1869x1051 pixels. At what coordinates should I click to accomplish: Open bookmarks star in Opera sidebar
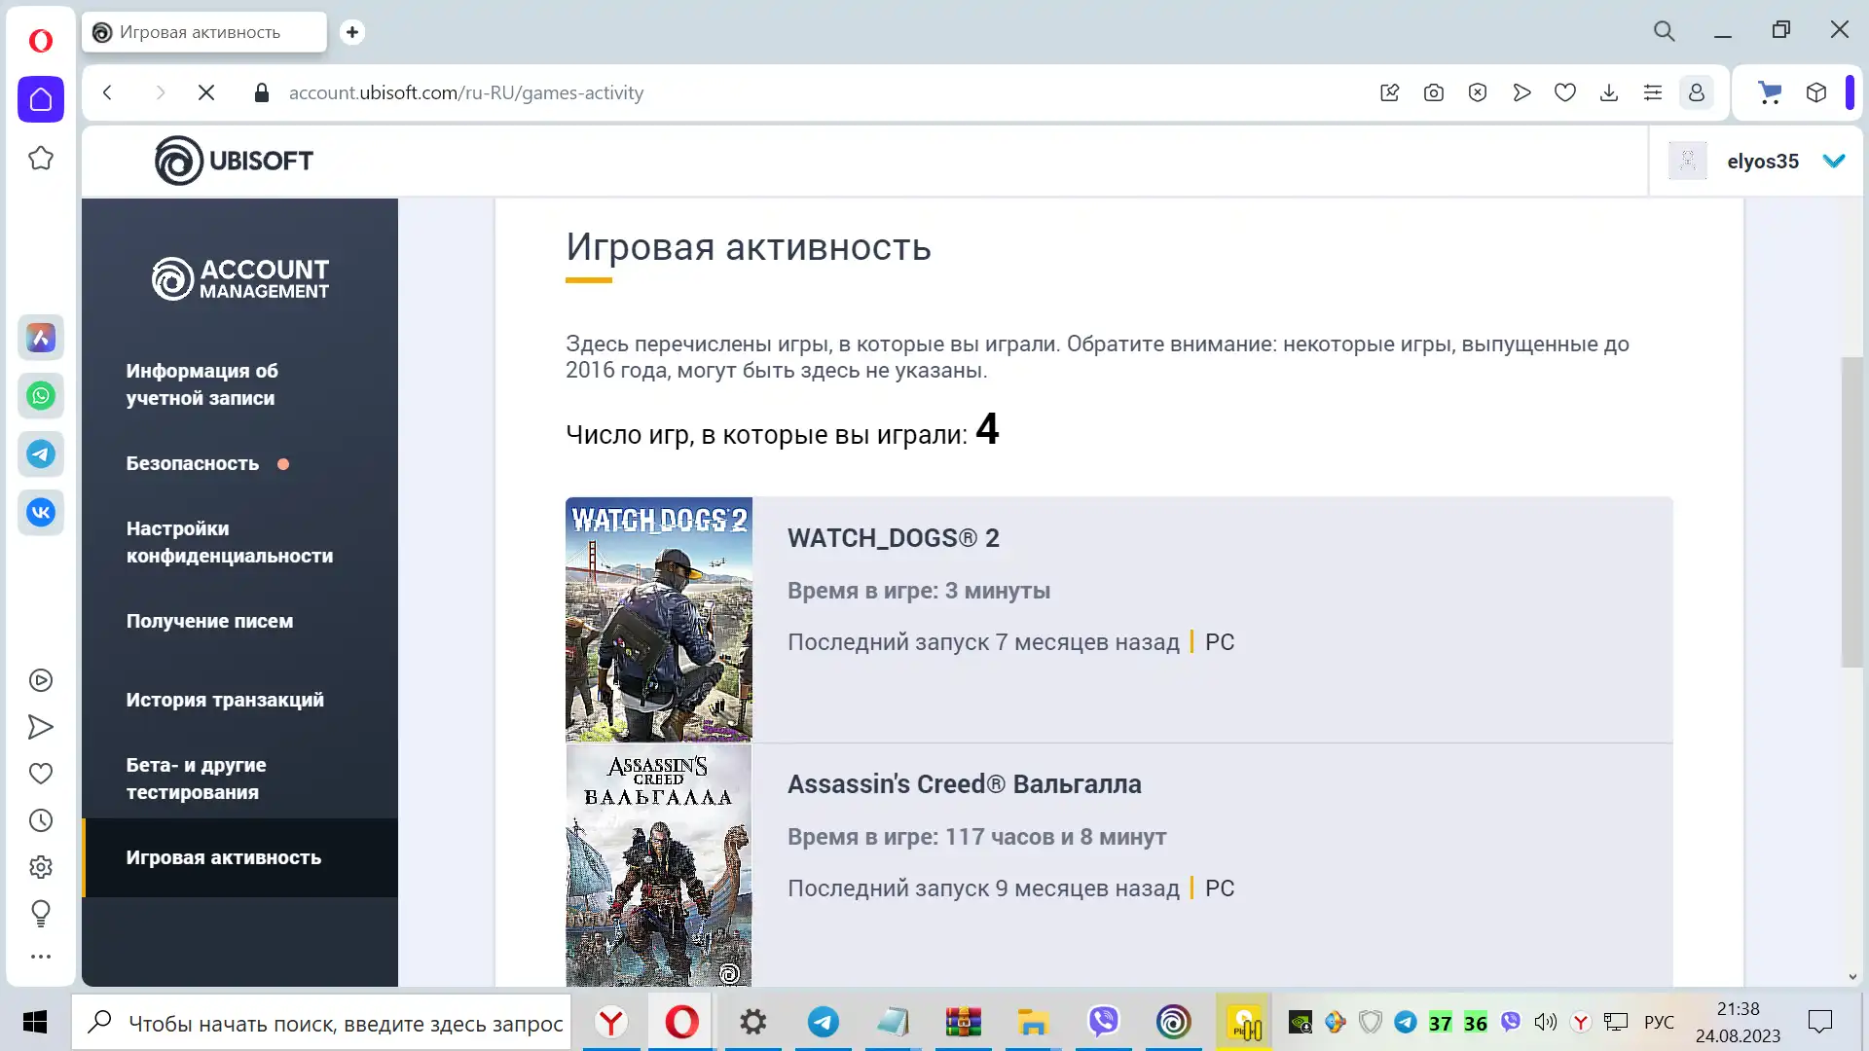(x=41, y=158)
